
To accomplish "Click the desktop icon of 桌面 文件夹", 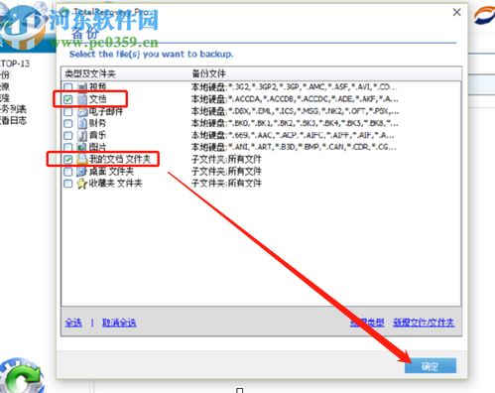I will [x=82, y=172].
